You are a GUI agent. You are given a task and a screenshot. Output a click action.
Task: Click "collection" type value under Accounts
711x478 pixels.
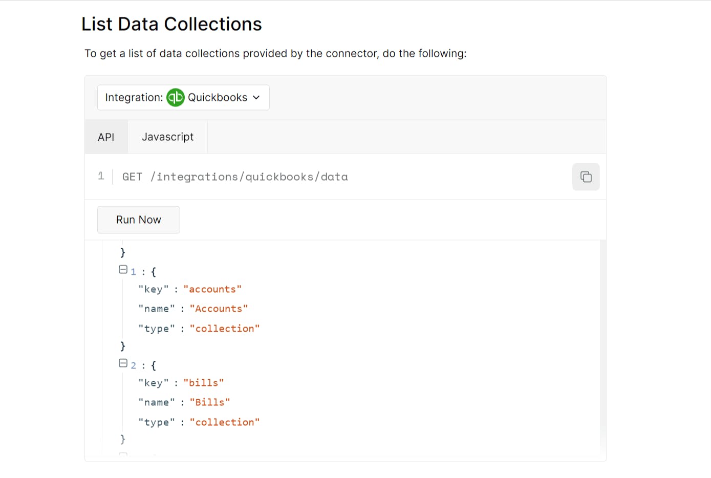click(225, 329)
